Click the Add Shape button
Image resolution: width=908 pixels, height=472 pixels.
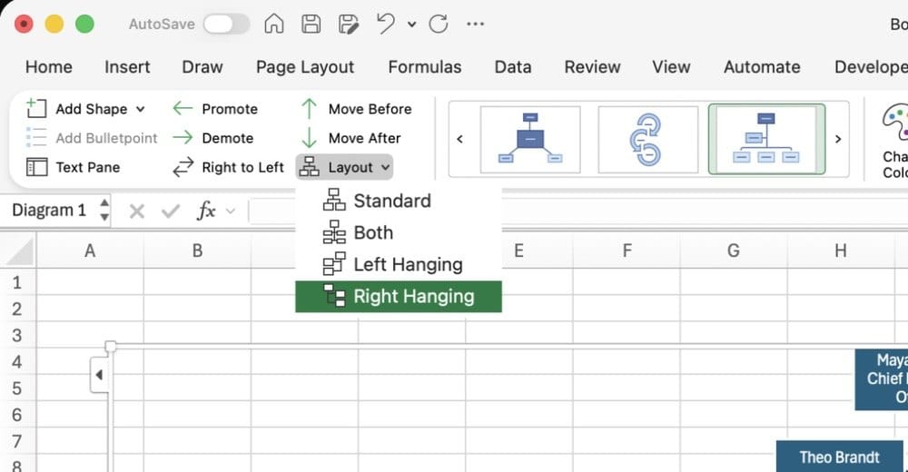77,109
